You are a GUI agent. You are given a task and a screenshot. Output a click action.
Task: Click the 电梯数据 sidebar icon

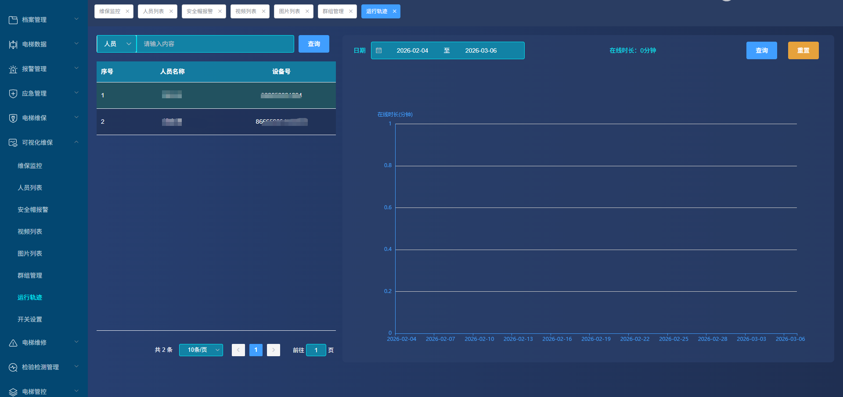coord(13,44)
